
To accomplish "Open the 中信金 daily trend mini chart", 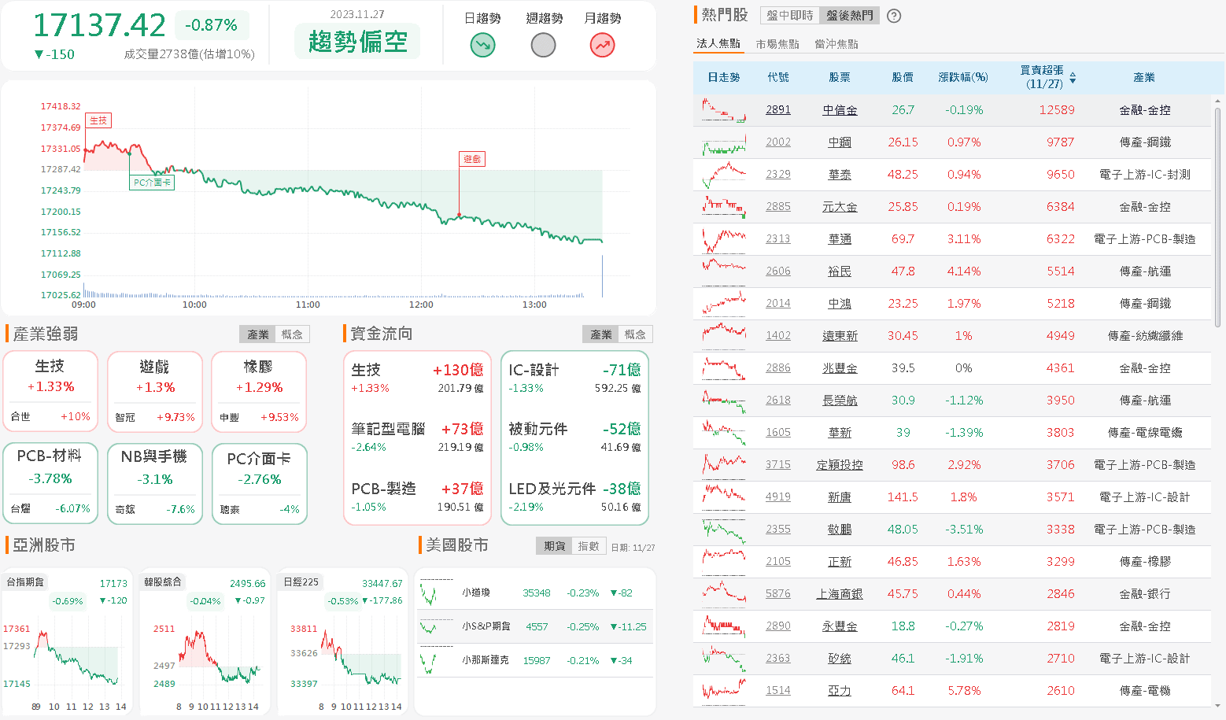I will coord(723,110).
